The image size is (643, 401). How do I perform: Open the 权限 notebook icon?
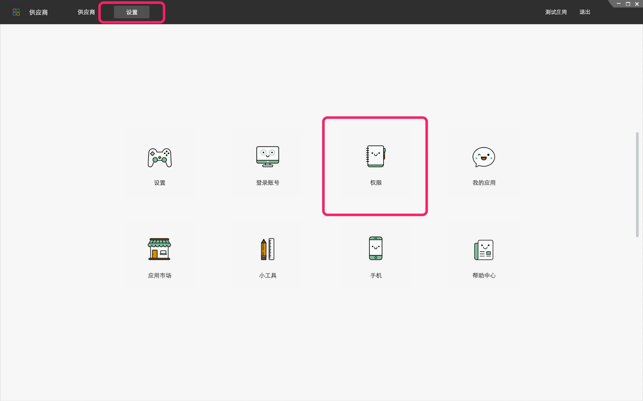pos(376,156)
